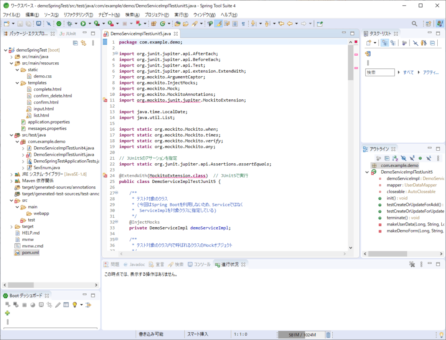Toggle Link with Editor in Package Explorer
Viewport: 446px width, 340px height.
point(84,43)
